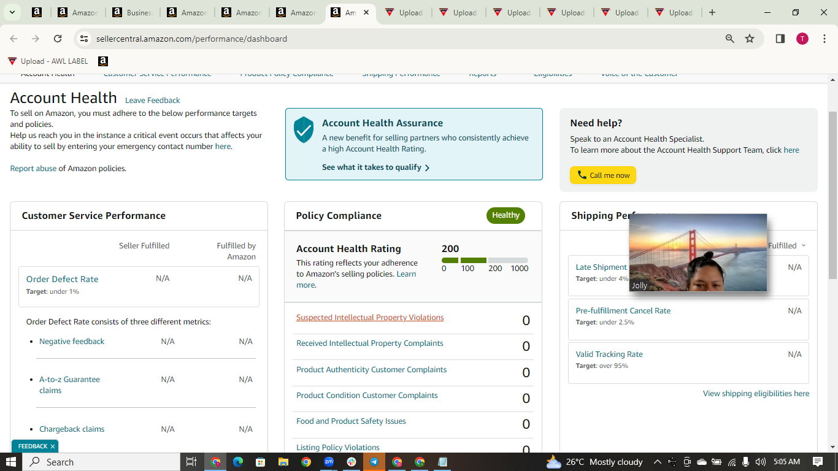Viewport: 838px width, 471px height.
Task: Reload the Seller Central page
Action: click(x=58, y=39)
